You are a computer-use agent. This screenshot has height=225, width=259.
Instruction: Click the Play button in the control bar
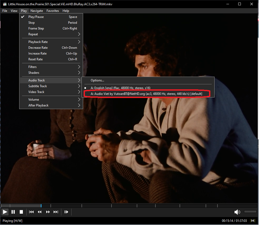click(5, 212)
